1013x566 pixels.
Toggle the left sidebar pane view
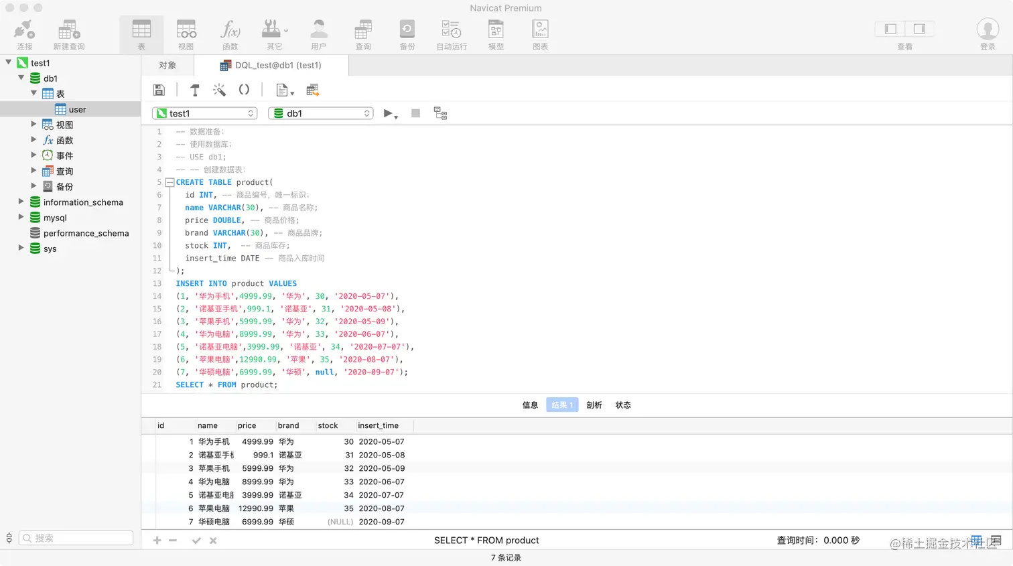890,29
